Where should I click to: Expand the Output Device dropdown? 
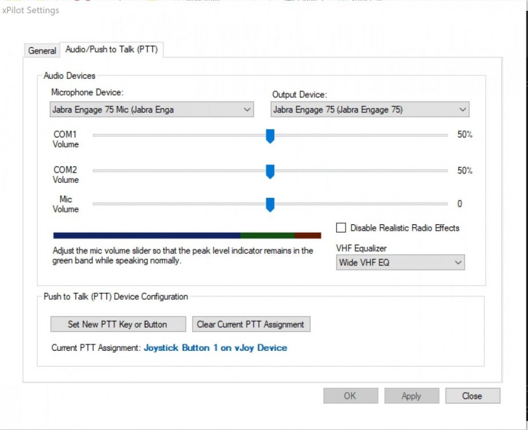(370, 110)
